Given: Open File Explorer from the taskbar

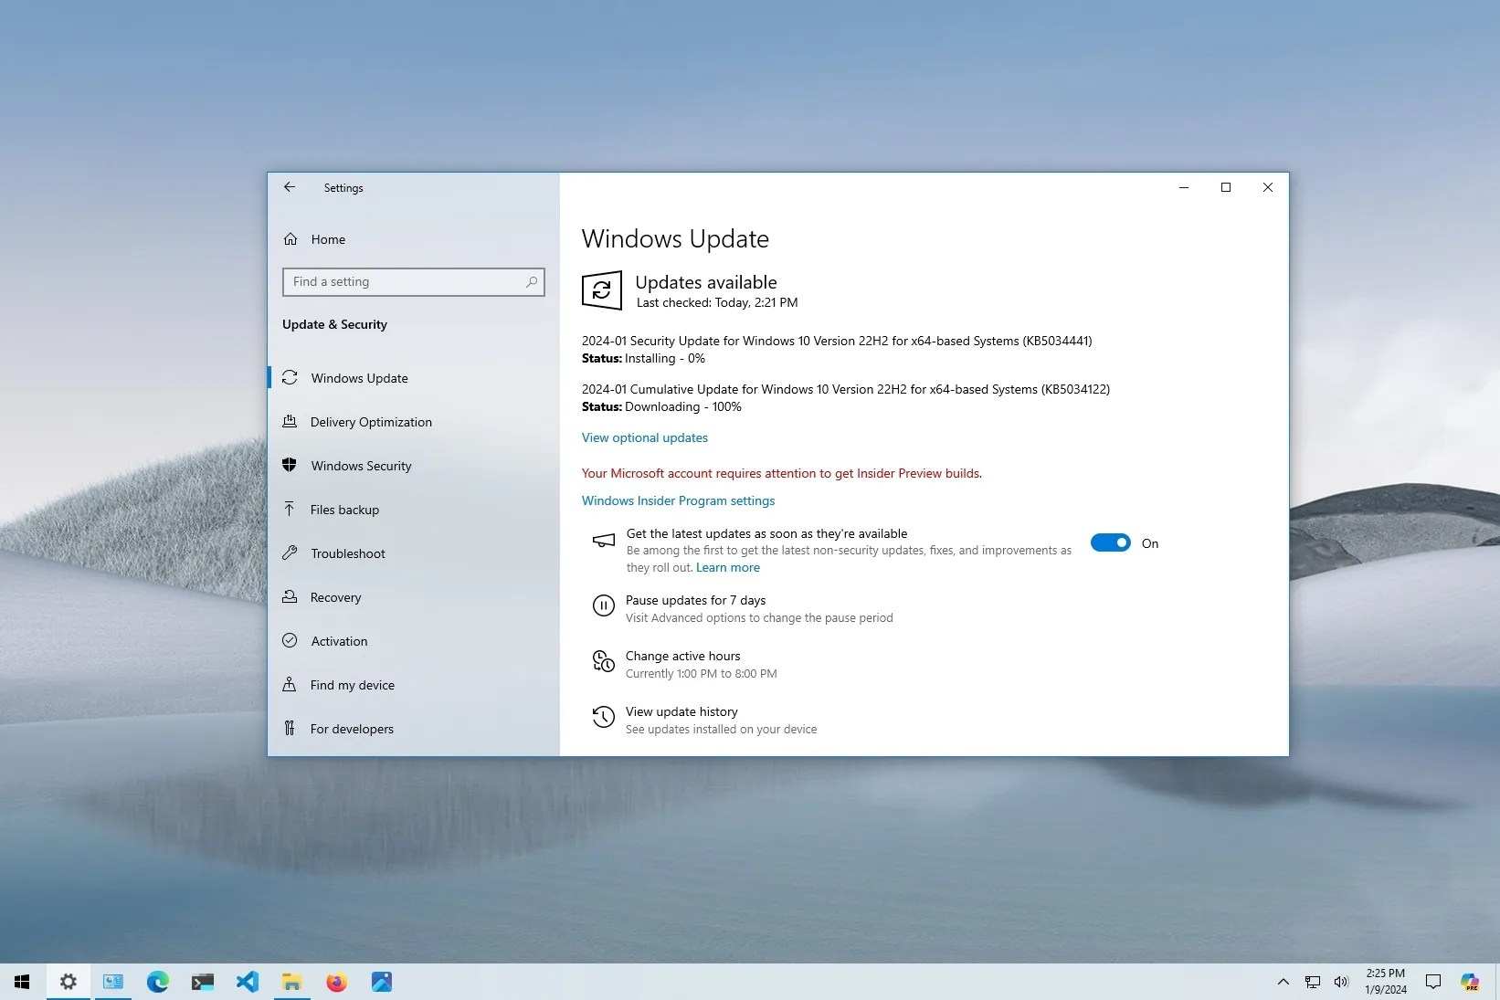Looking at the screenshot, I should tap(292, 982).
